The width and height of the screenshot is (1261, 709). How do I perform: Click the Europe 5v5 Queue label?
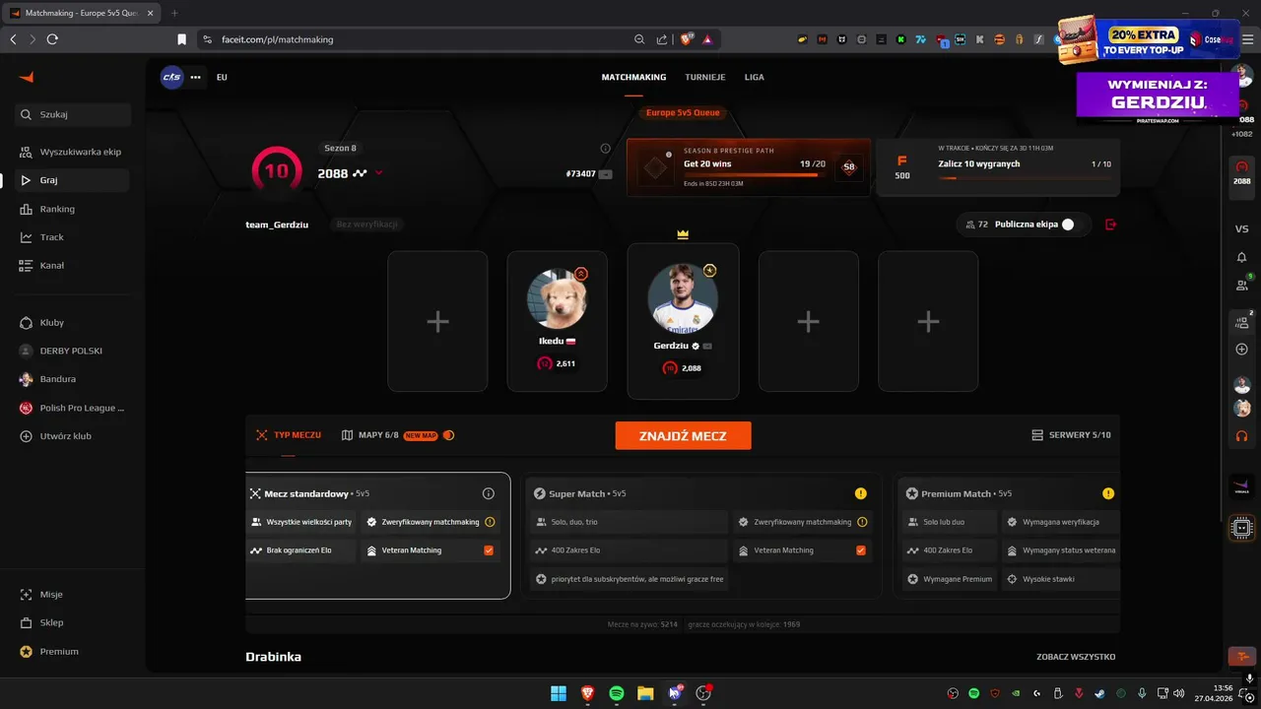(x=683, y=112)
